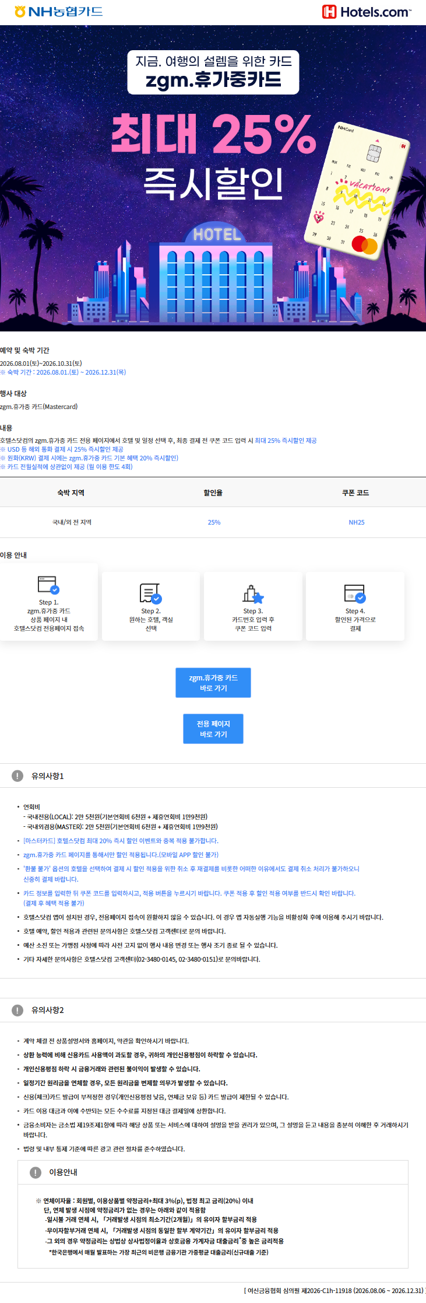Open zgm.휴가중 카드 바로 가기 button
Screen dimensions: 426x1303
coord(213,683)
